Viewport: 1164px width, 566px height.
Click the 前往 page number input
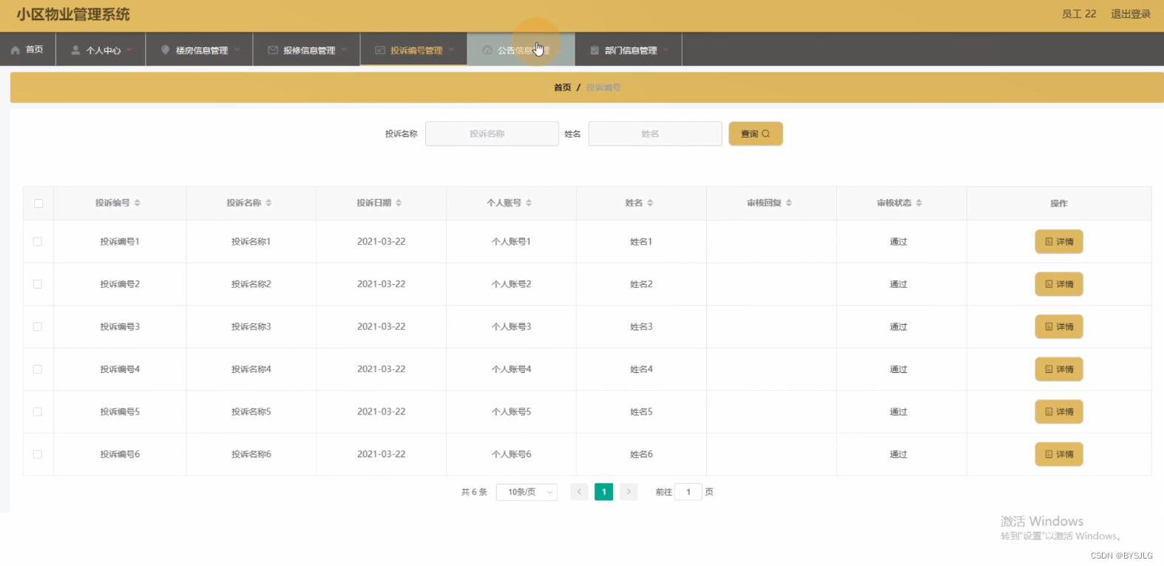click(x=688, y=492)
